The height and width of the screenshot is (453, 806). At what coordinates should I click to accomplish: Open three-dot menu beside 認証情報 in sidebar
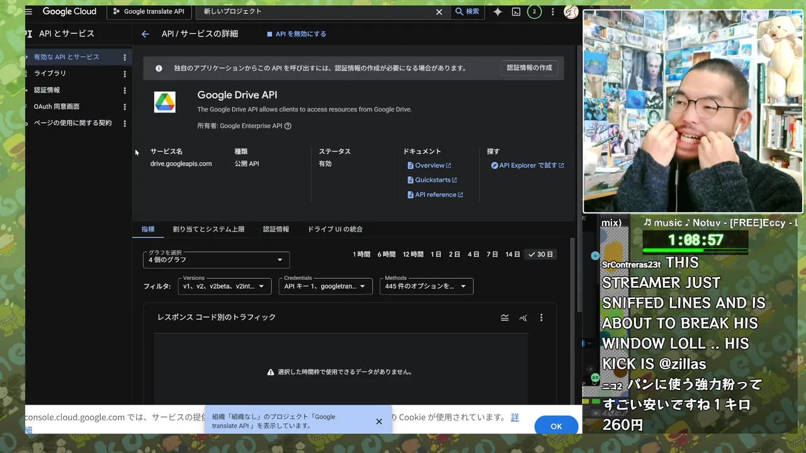pos(125,91)
